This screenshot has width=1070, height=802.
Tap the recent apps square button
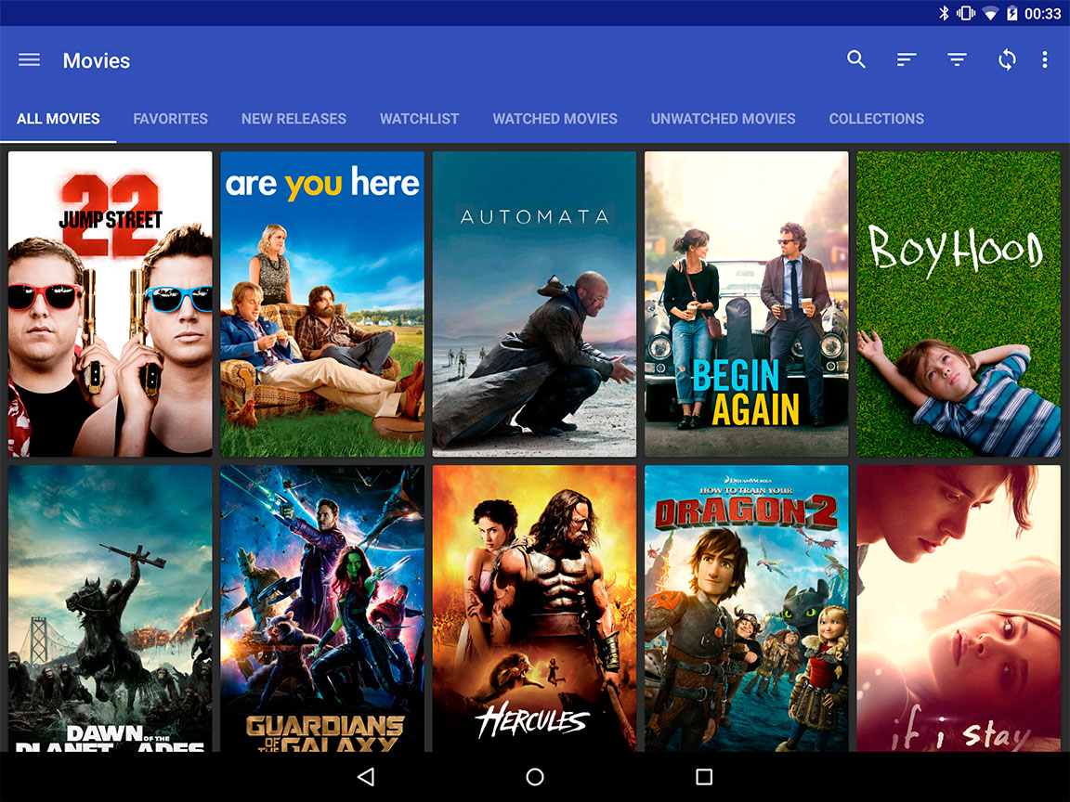pos(704,777)
